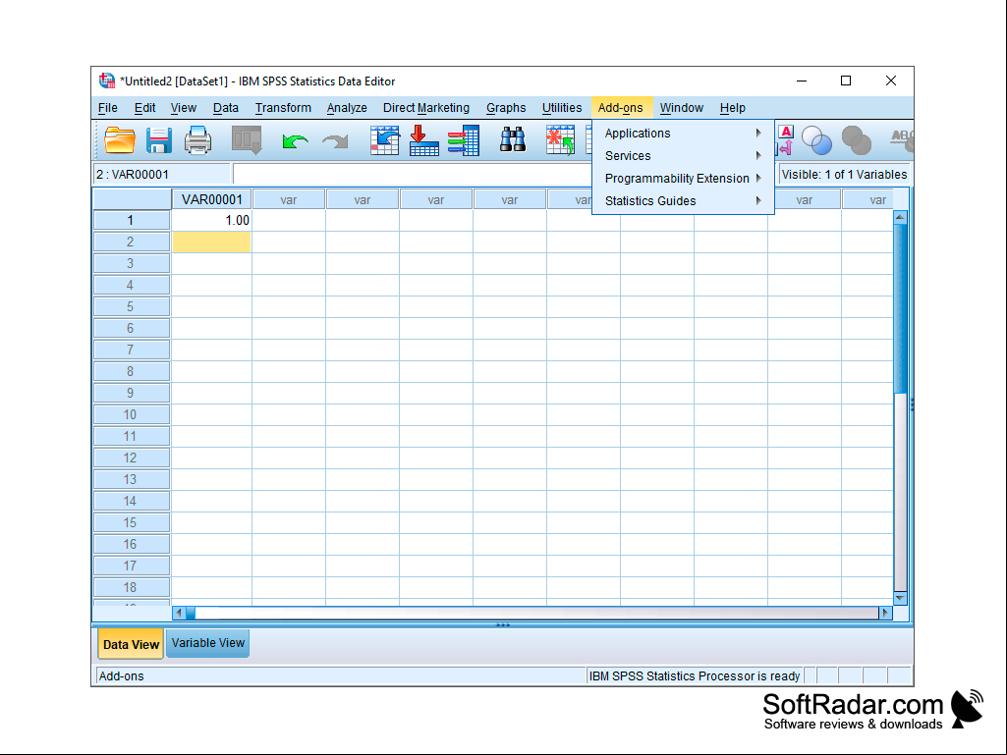Go to case toolbar icon
Screen dimensions: 1007x755
385,140
